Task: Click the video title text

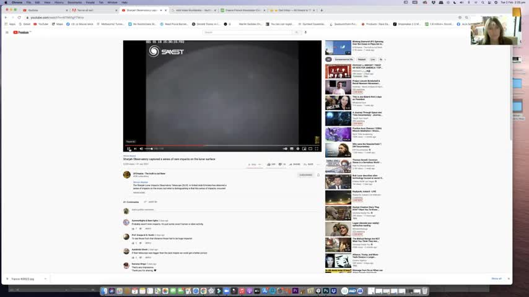Action: tap(169, 159)
